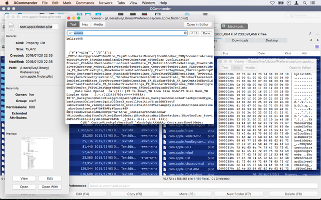Click the file icon beside com.apple.helpd
Image resolution: width=321 pixels, height=200 pixels.
click(x=165, y=153)
